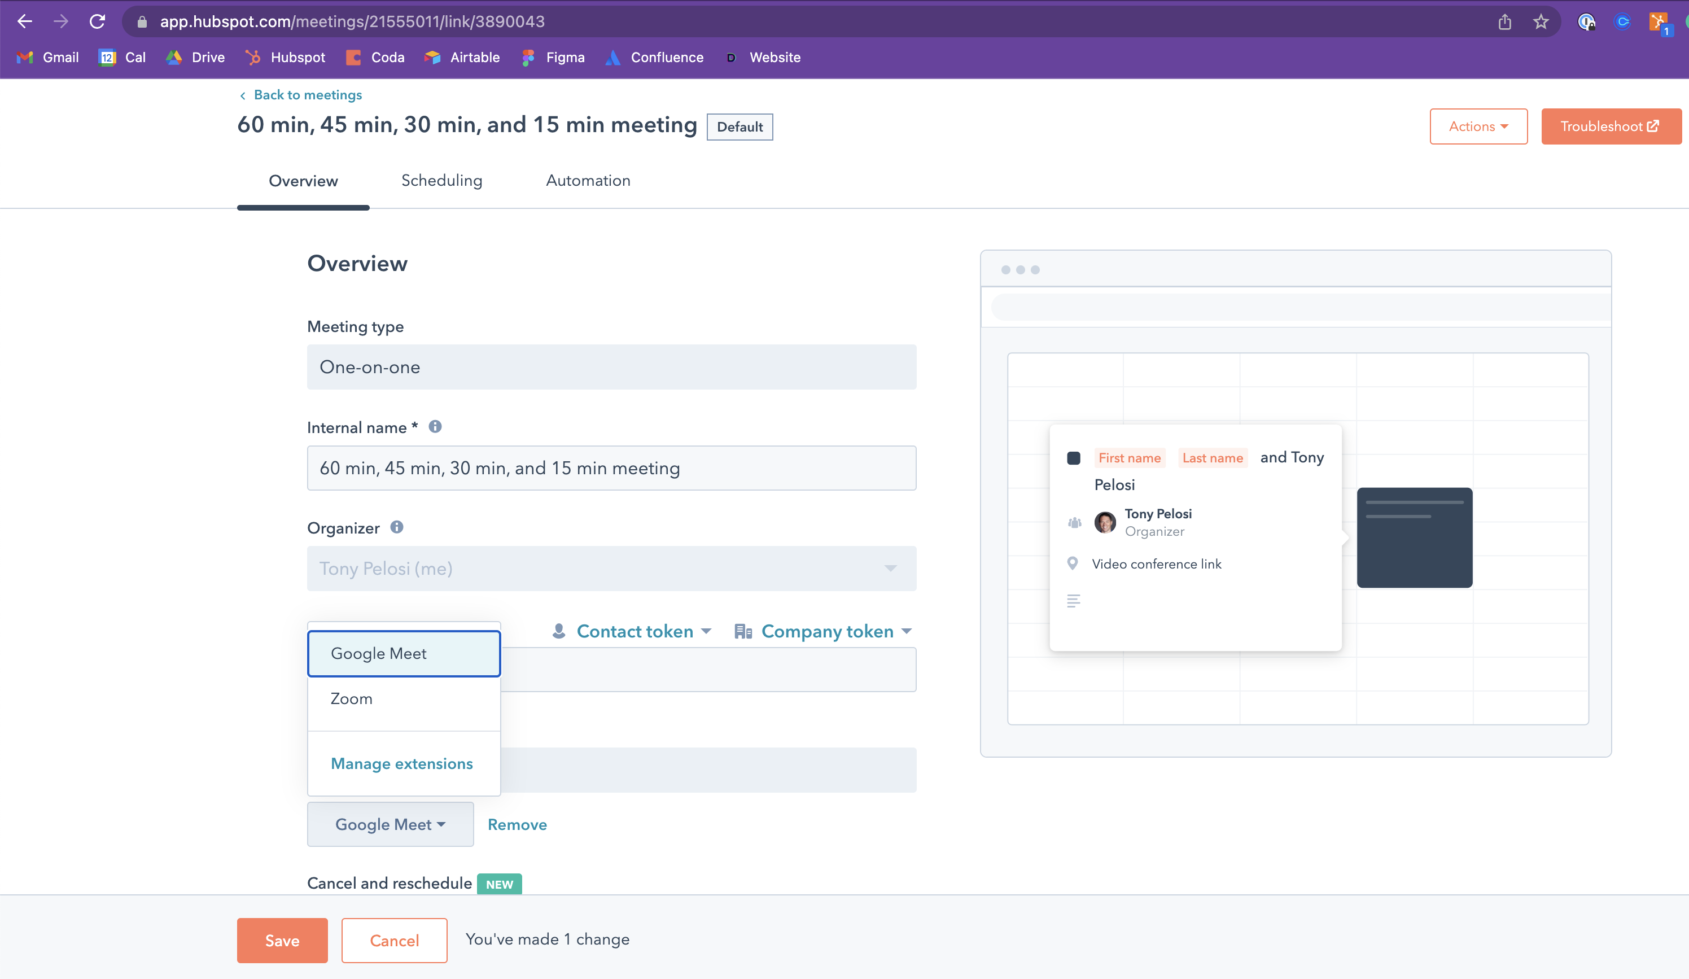This screenshot has height=979, width=1689.
Task: Open the blue C extension icon
Action: [x=1622, y=21]
